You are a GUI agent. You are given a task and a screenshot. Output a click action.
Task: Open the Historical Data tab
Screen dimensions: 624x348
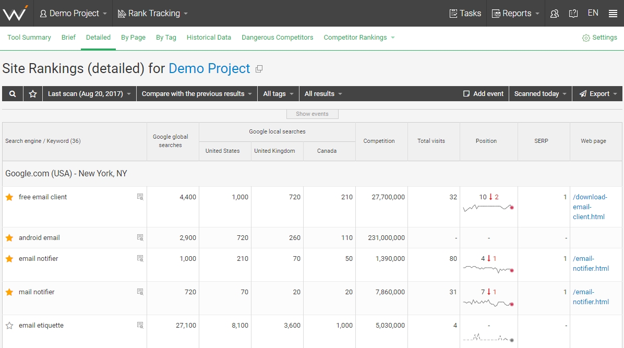209,38
